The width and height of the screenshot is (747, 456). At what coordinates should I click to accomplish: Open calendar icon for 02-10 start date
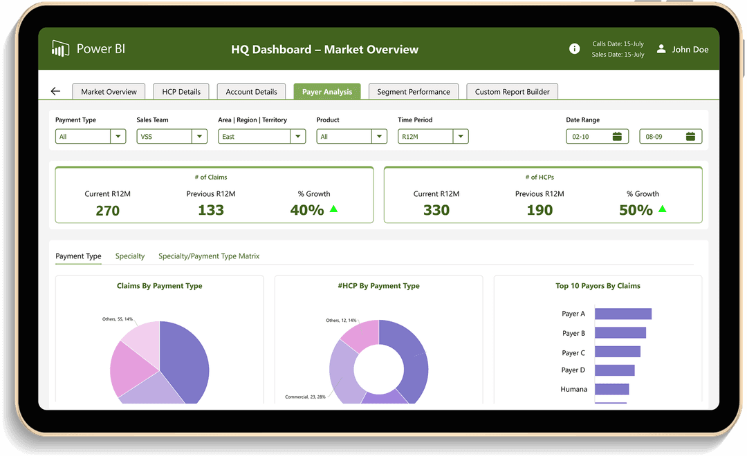pos(618,137)
